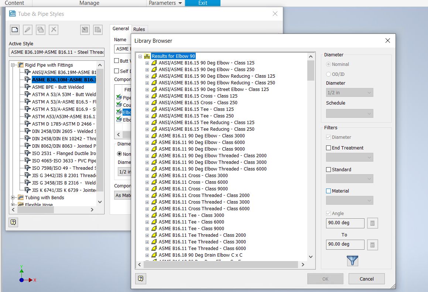Click the first angle 90.00 deg field
The height and width of the screenshot is (292, 428).
pos(345,223)
